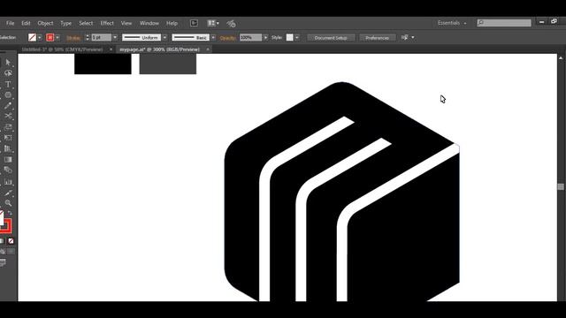Click the search input field

pos(504,23)
